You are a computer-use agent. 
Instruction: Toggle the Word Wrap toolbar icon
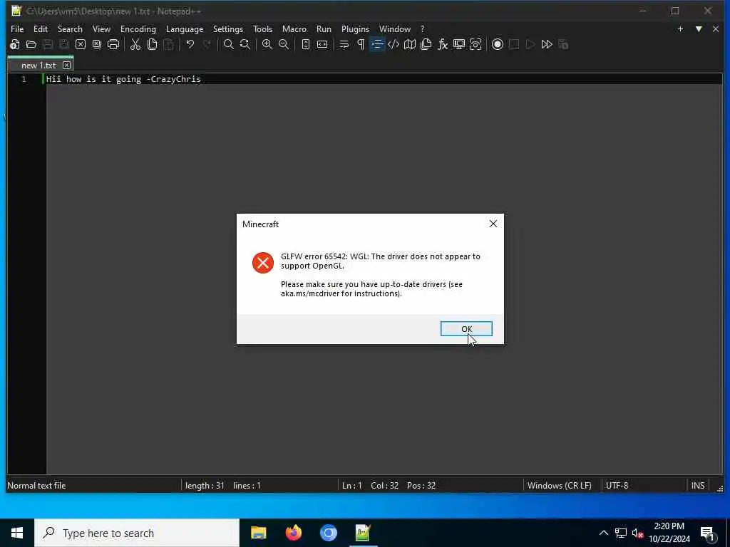(344, 45)
